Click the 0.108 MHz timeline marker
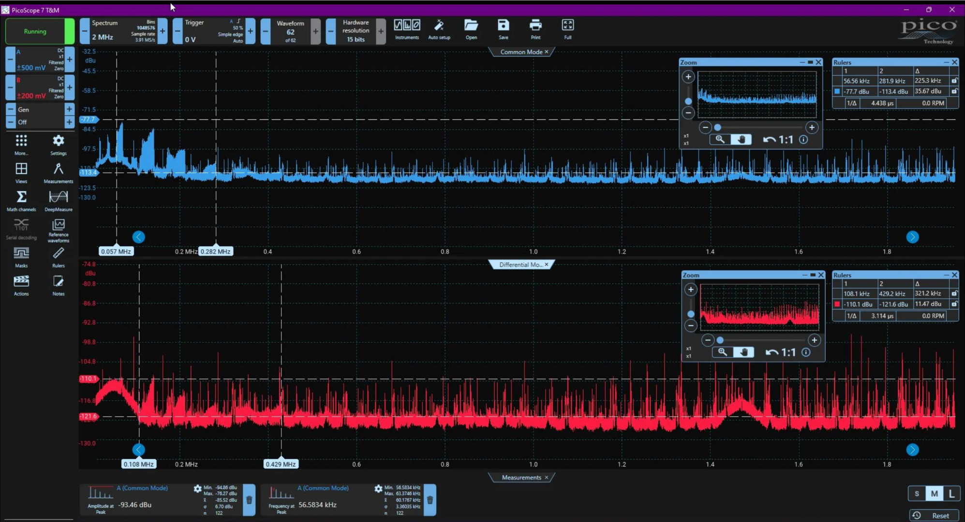The height and width of the screenshot is (522, 965). click(x=138, y=464)
